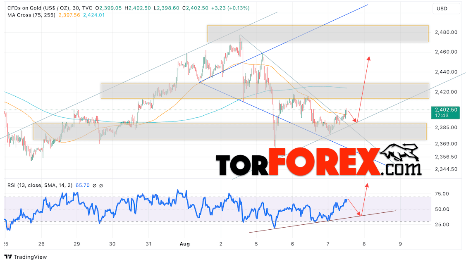Click the RSI 75.00 axis label
Viewport: 466px width, 264px height.
tap(442, 194)
